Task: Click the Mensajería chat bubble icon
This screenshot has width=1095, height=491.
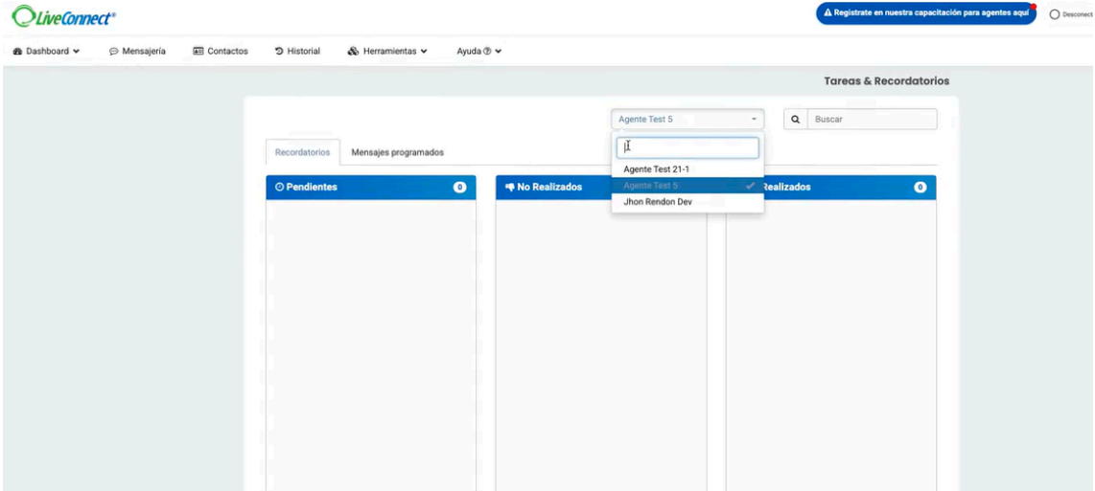Action: pos(114,51)
